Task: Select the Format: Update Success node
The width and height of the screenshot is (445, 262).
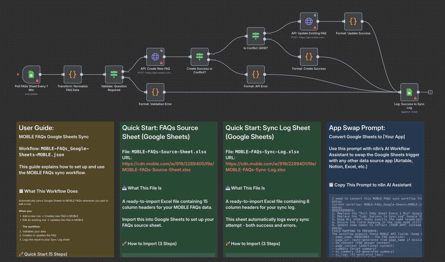Action: tap(353, 22)
